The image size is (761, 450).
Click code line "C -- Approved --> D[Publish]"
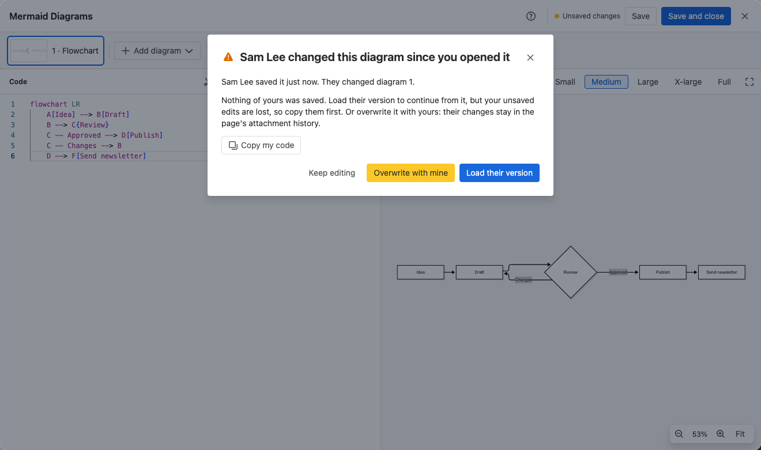click(105, 135)
